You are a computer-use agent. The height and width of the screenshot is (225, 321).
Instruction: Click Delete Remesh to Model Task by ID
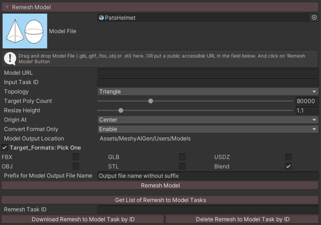pyautogui.click(x=242, y=219)
